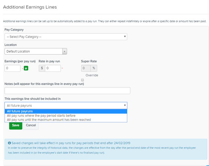The height and width of the screenshot is (166, 209).
Task: Click 'Saved changes will take effect' notice text
Action: click(71, 143)
